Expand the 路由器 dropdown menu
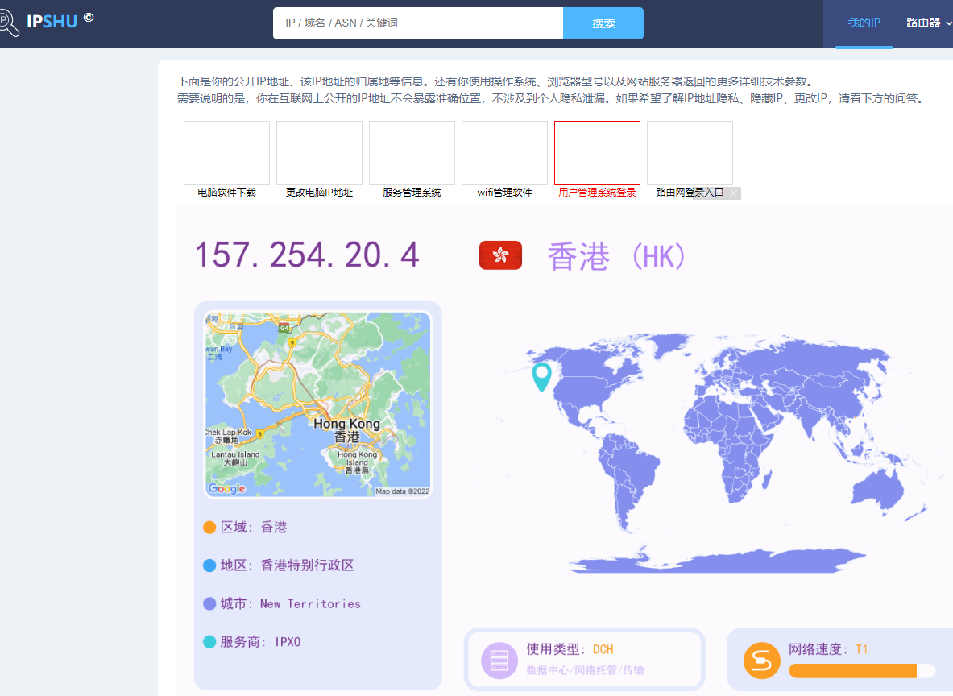The image size is (953, 696). 928,23
